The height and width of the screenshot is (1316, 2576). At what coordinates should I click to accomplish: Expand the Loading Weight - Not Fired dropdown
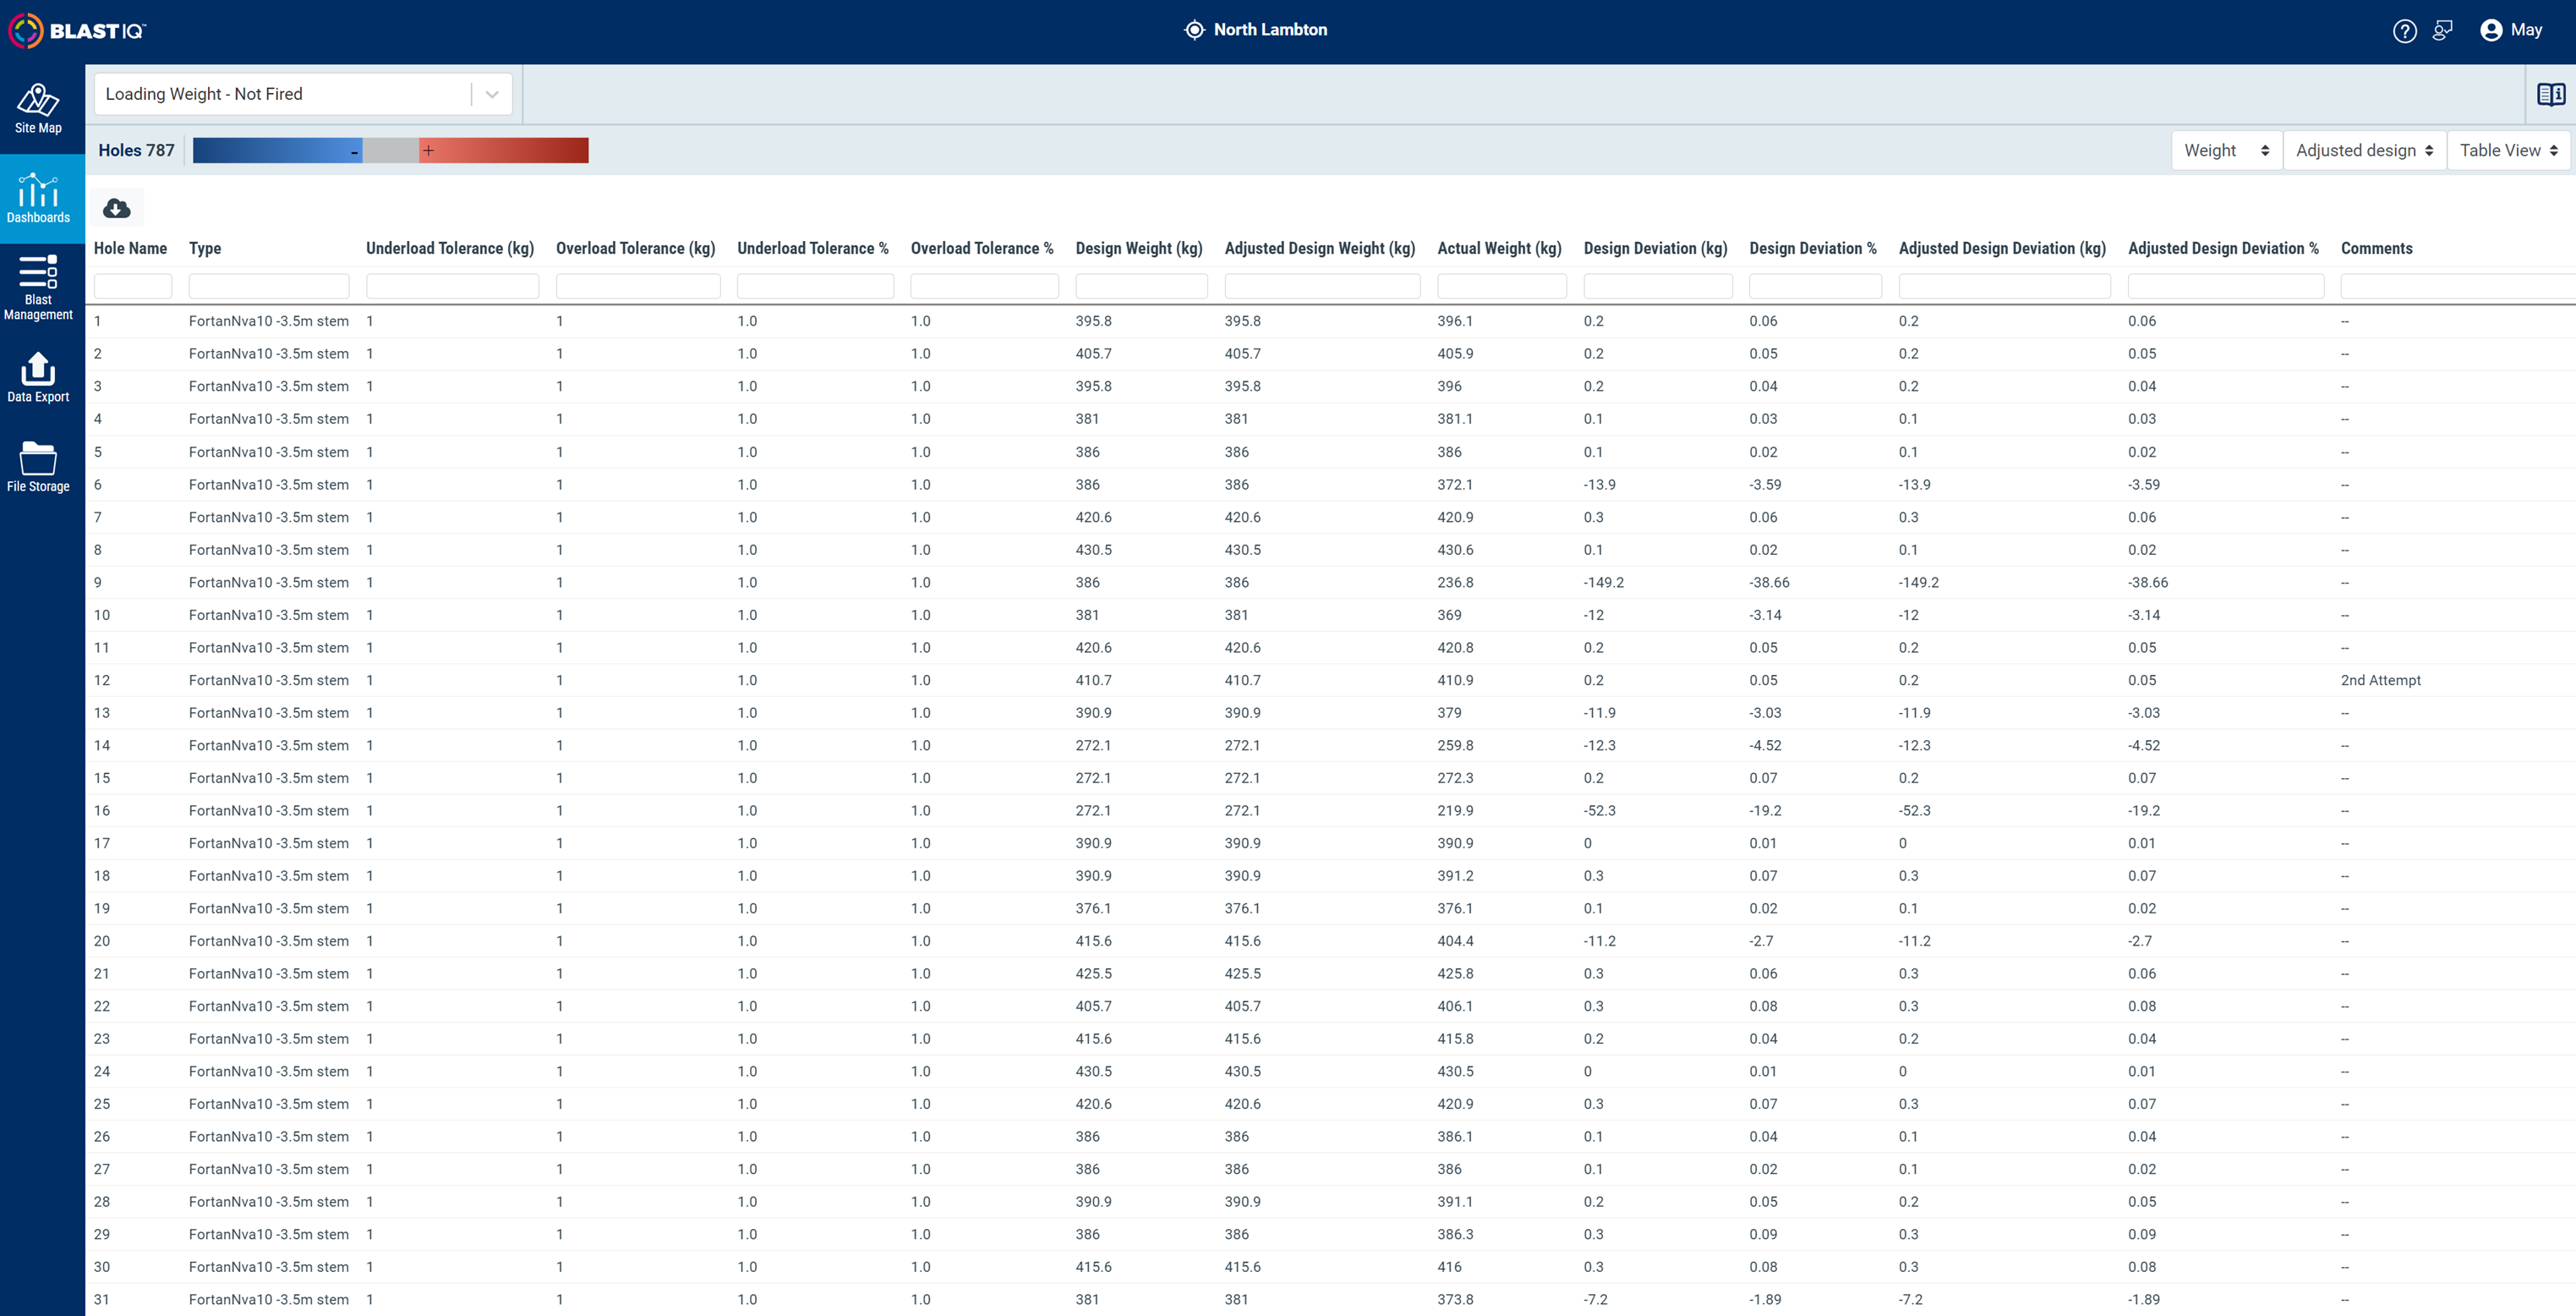point(303,94)
